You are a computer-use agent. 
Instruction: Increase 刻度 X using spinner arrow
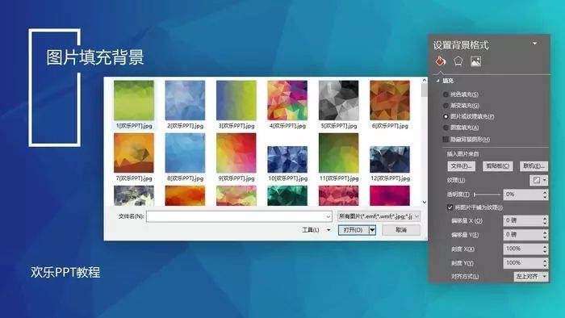pos(545,246)
